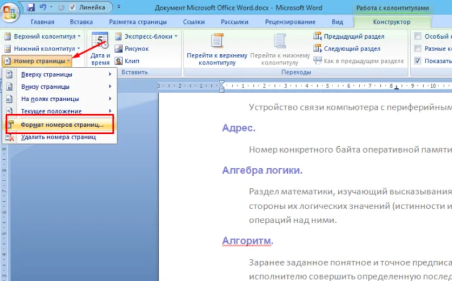Image resolution: width=452 pixels, height=281 pixels.
Task: Click the Внизу страницы menu icon
Action: (x=9, y=86)
